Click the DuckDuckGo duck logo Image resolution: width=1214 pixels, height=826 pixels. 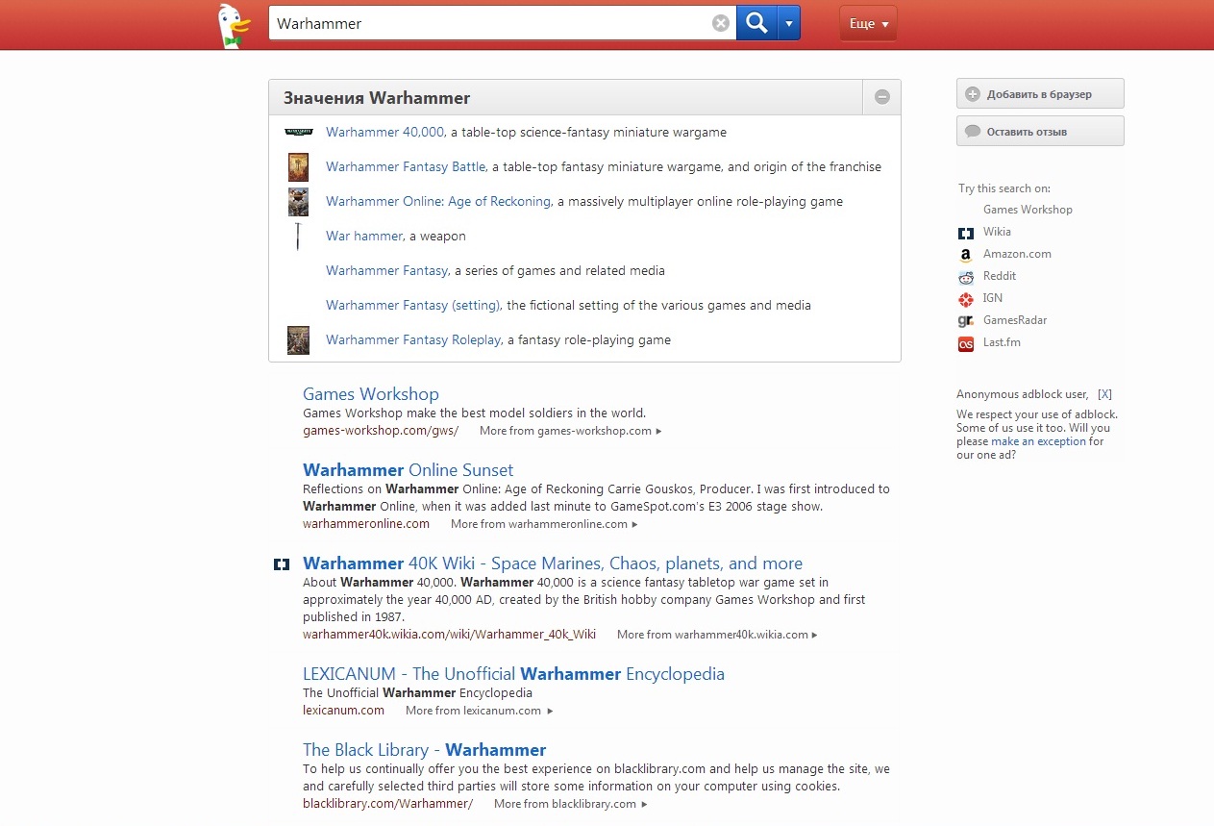(235, 25)
